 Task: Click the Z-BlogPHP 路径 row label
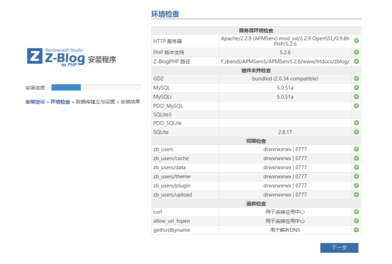171,62
